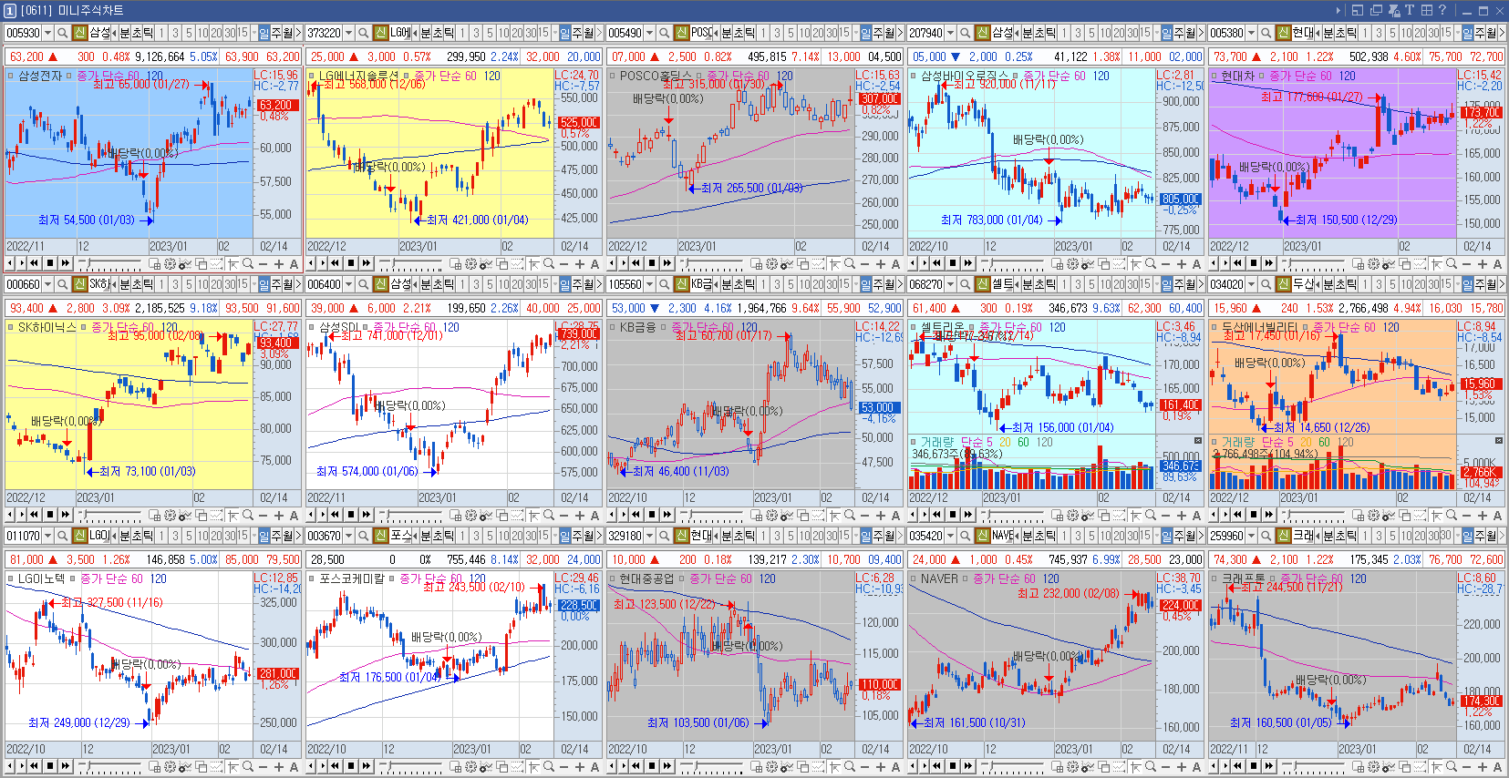The image size is (1509, 778).
Task: Adjust zoom slider under Samsung Electronics chart
Action: 89,262
